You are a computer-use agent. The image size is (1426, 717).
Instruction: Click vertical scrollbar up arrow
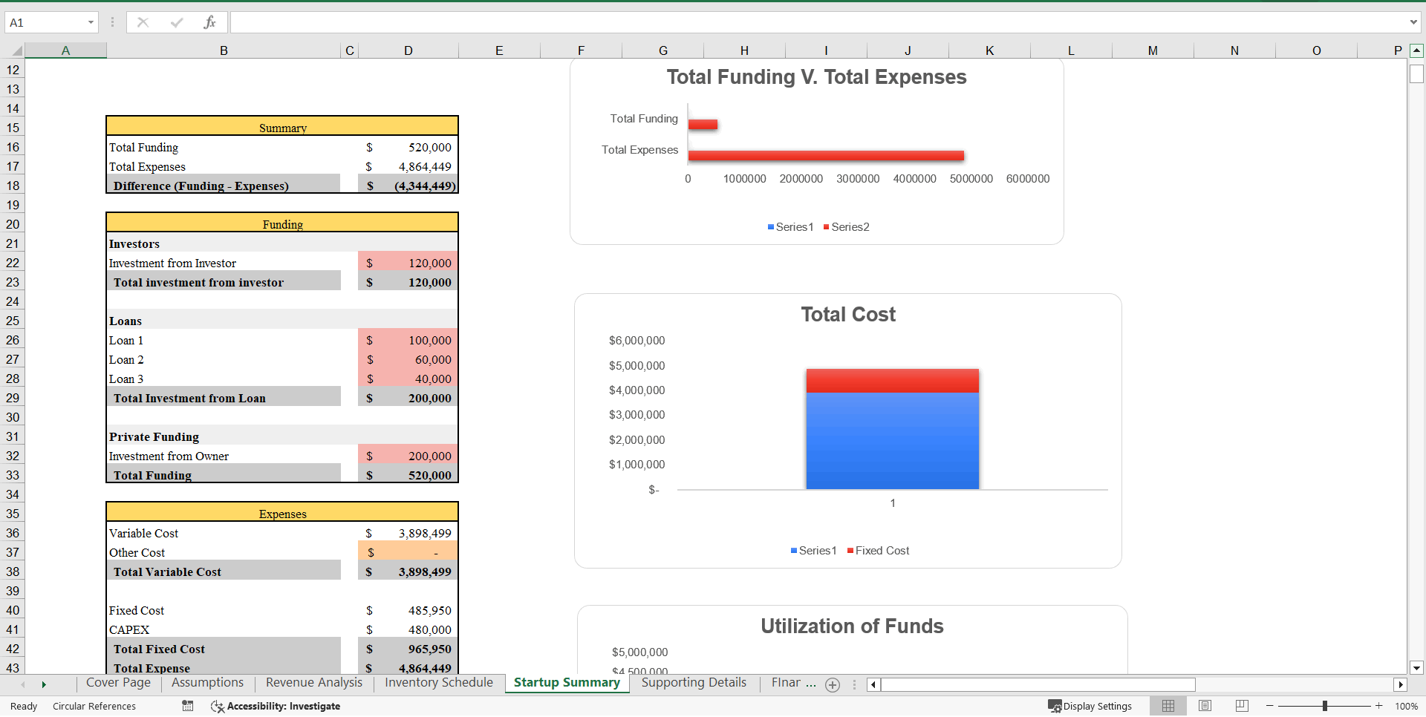1416,50
